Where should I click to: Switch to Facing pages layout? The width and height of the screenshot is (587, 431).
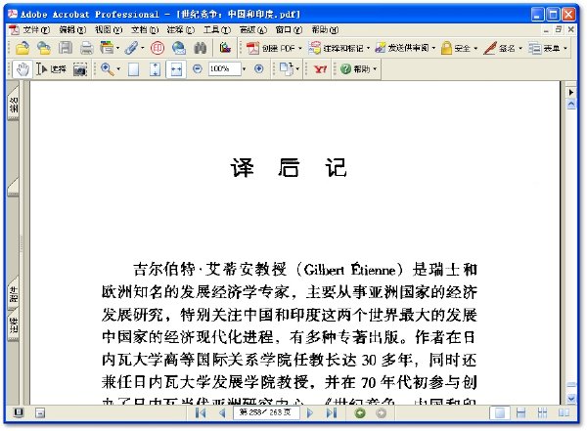point(564,413)
